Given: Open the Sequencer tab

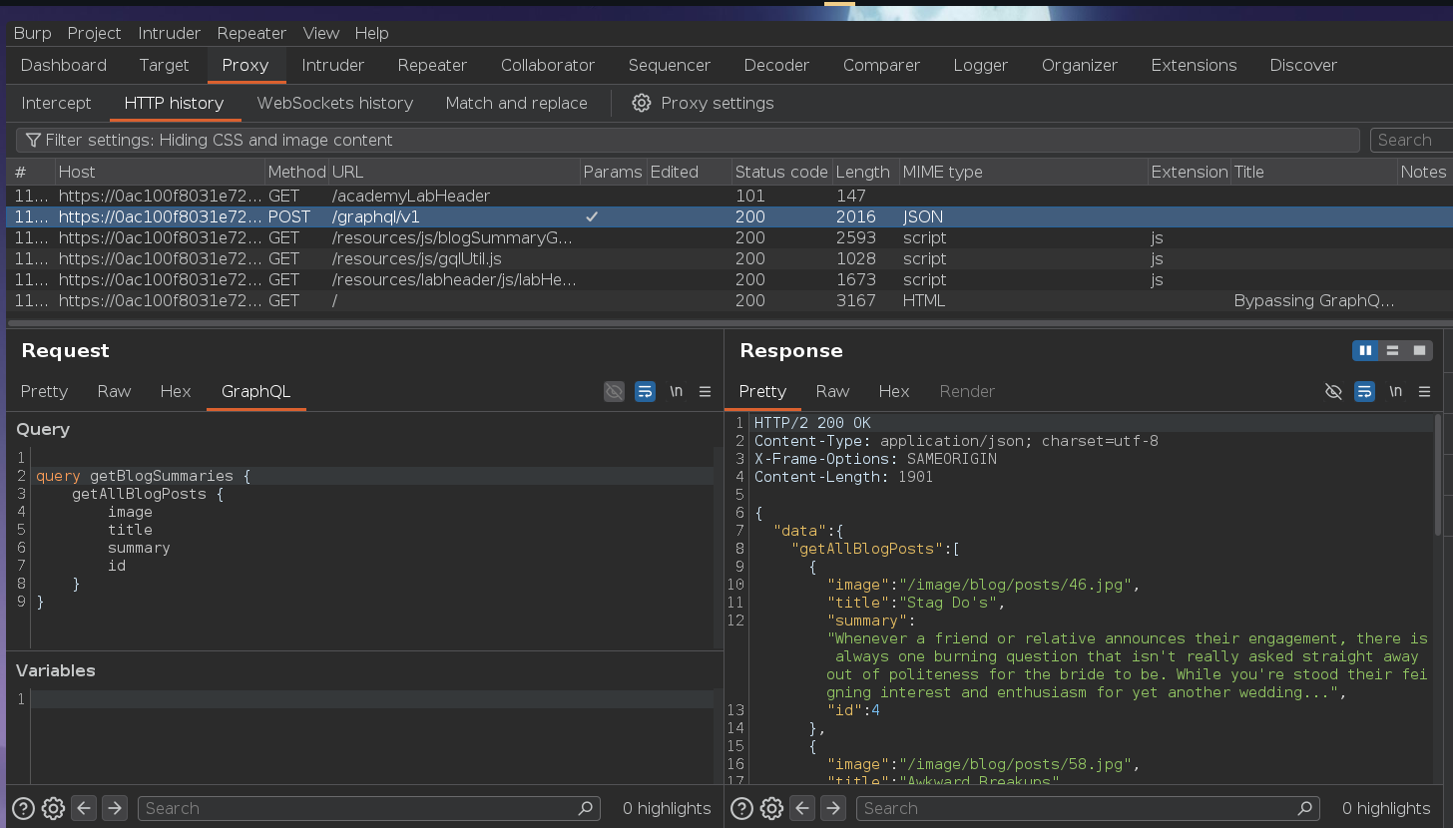Looking at the screenshot, I should (x=670, y=65).
